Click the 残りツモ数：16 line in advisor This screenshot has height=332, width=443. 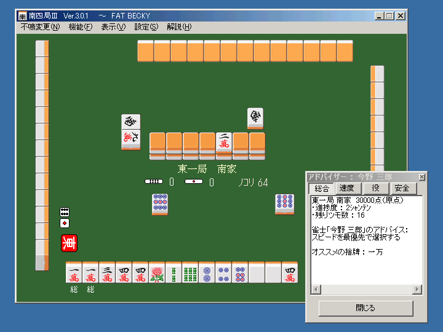click(338, 215)
